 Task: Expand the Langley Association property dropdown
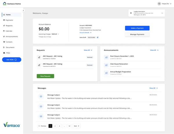click(x=162, y=13)
